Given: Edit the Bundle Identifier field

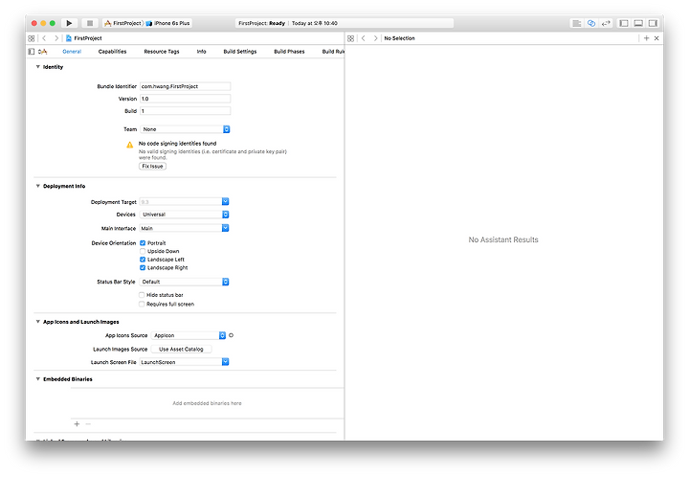Looking at the screenshot, I should (x=185, y=86).
